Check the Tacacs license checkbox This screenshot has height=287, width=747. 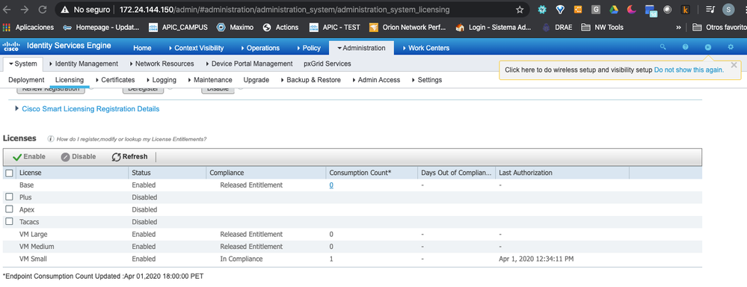tap(9, 221)
